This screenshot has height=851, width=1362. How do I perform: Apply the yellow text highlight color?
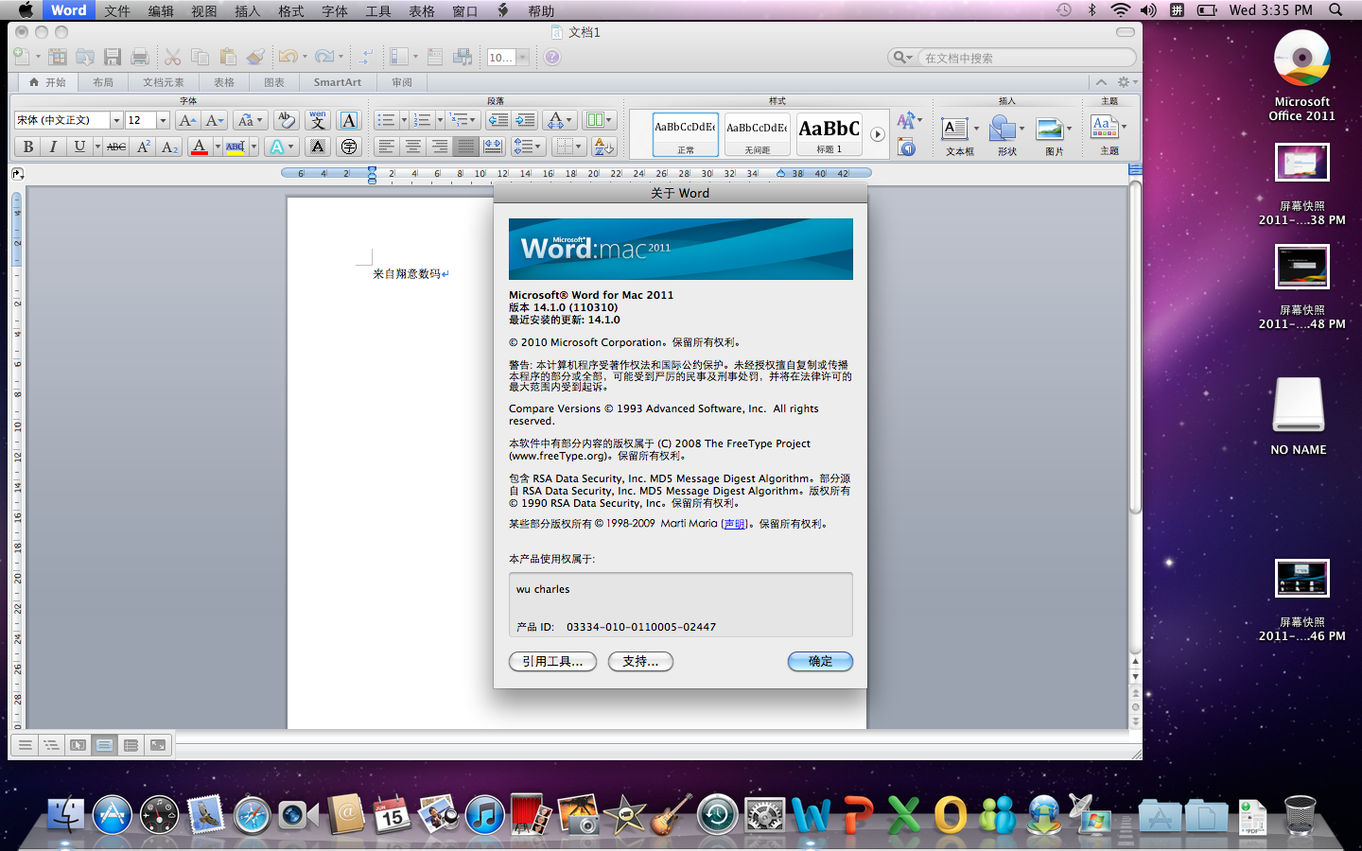tap(236, 147)
